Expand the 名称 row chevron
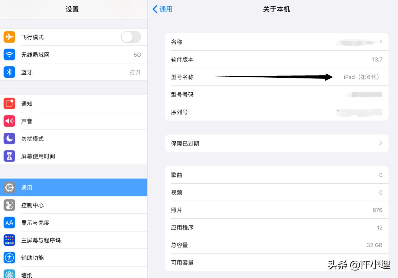The width and height of the screenshot is (398, 278). tap(381, 42)
